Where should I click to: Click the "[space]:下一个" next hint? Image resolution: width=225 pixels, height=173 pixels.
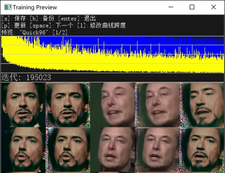[51, 25]
